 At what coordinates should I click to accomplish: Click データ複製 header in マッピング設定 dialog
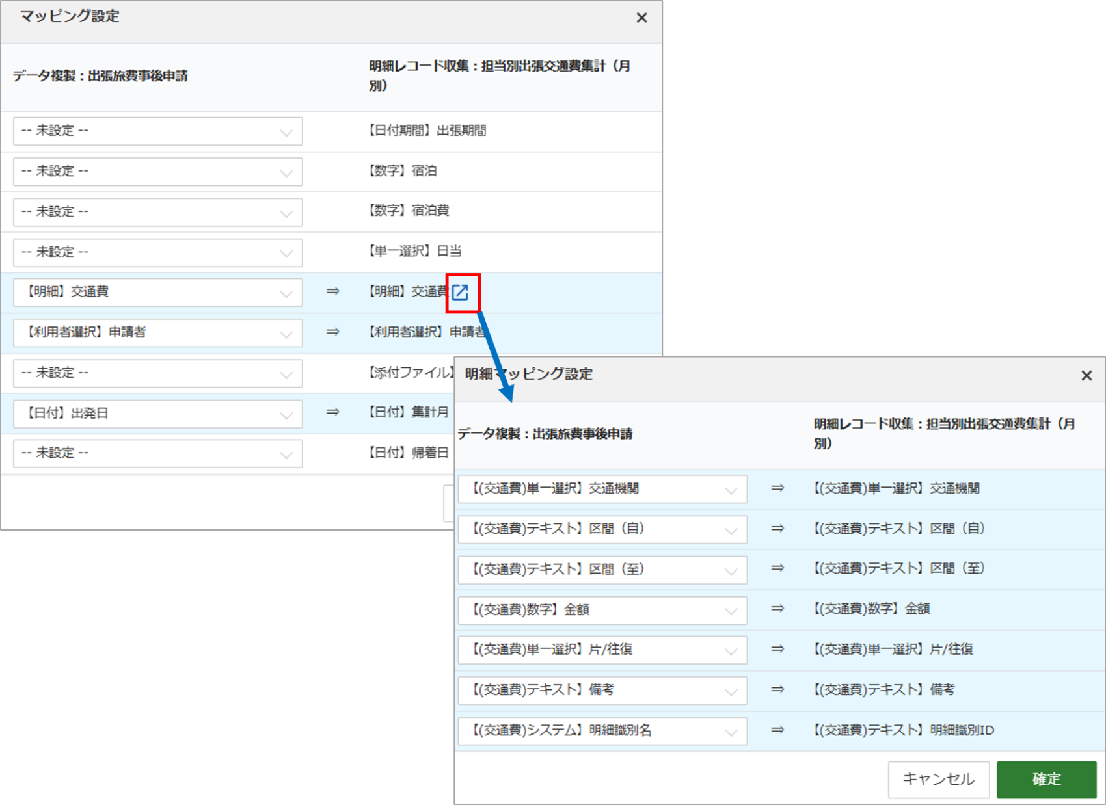click(x=100, y=76)
